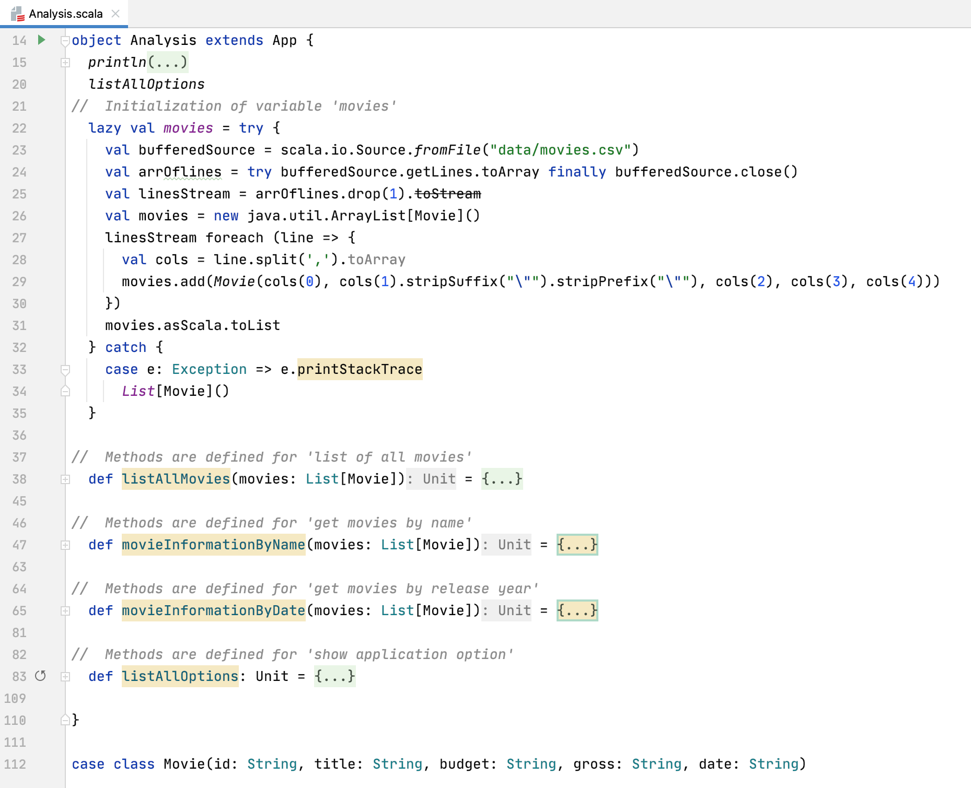Click the catch keyword on line 32
Image resolution: width=971 pixels, height=788 pixels.
click(125, 347)
